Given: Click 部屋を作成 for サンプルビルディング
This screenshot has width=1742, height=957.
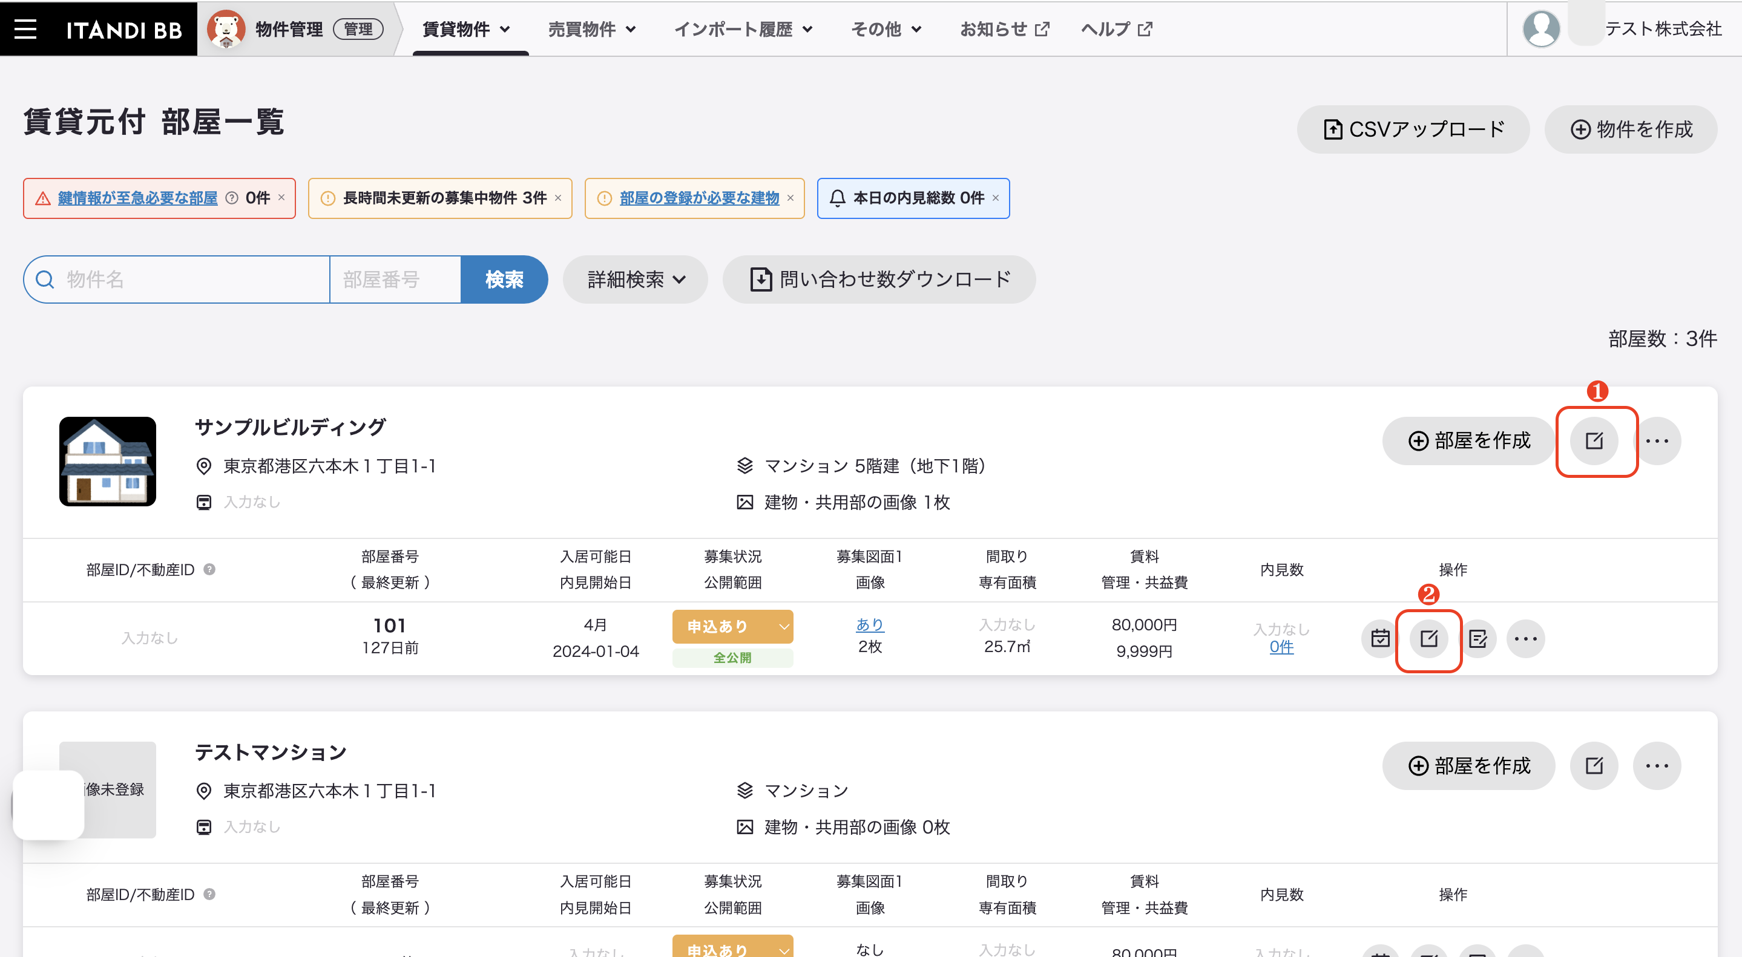Looking at the screenshot, I should (1468, 440).
